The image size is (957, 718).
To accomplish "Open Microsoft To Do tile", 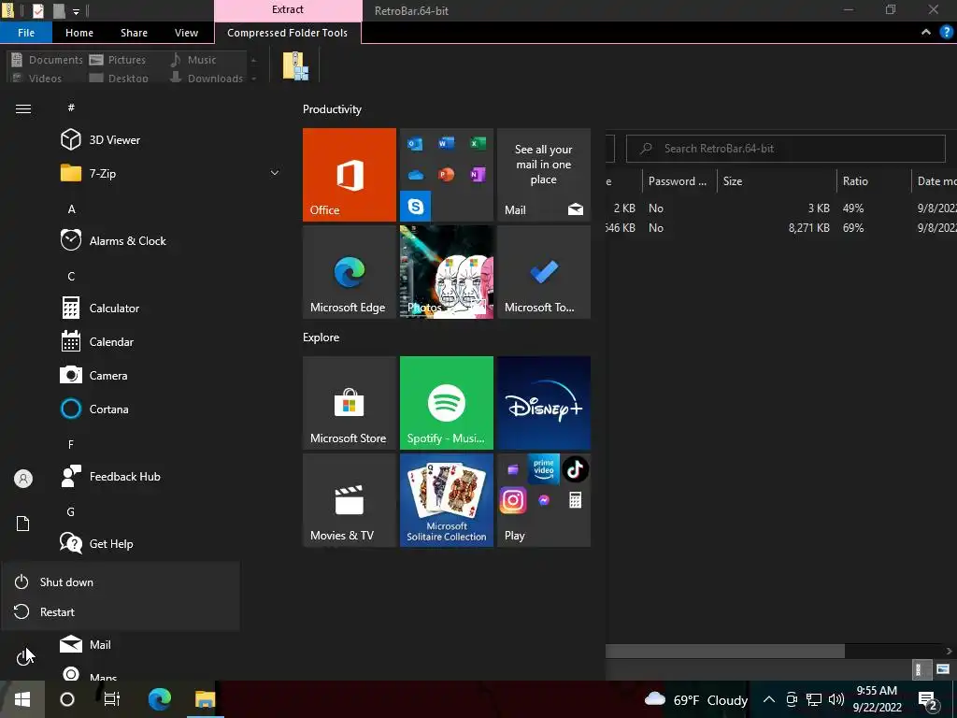I will click(543, 272).
